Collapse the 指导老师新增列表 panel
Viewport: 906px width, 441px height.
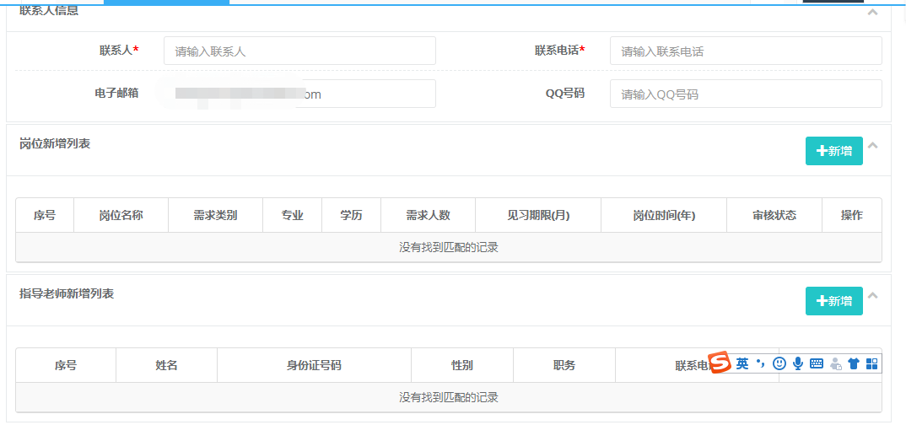[x=873, y=296]
